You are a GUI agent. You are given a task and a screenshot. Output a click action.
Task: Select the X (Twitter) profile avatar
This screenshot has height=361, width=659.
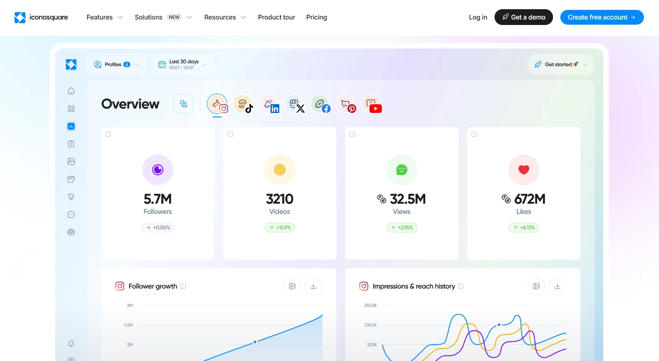pos(295,104)
